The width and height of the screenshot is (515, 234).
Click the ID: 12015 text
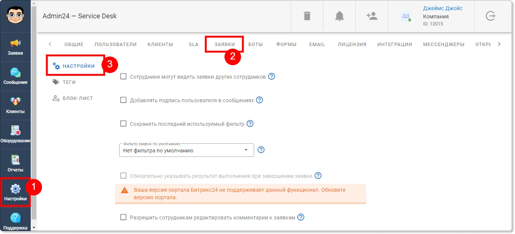click(433, 24)
